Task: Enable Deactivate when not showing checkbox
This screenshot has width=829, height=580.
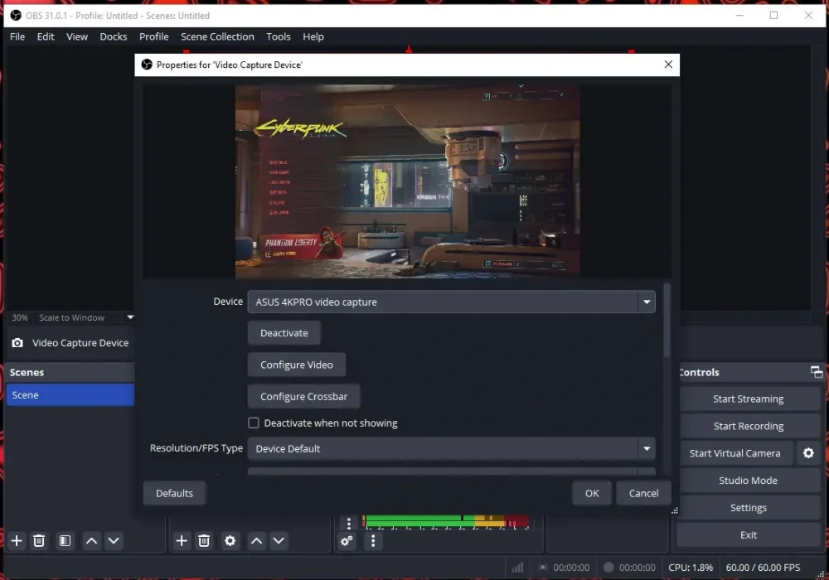Action: pos(254,423)
